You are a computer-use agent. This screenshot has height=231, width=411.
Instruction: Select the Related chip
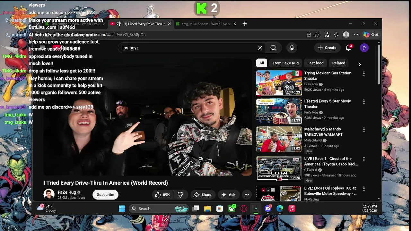[339, 63]
